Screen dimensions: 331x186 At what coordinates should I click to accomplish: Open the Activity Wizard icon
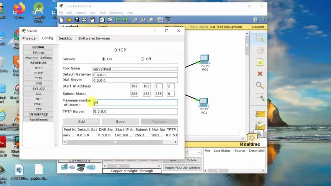tap(92, 20)
